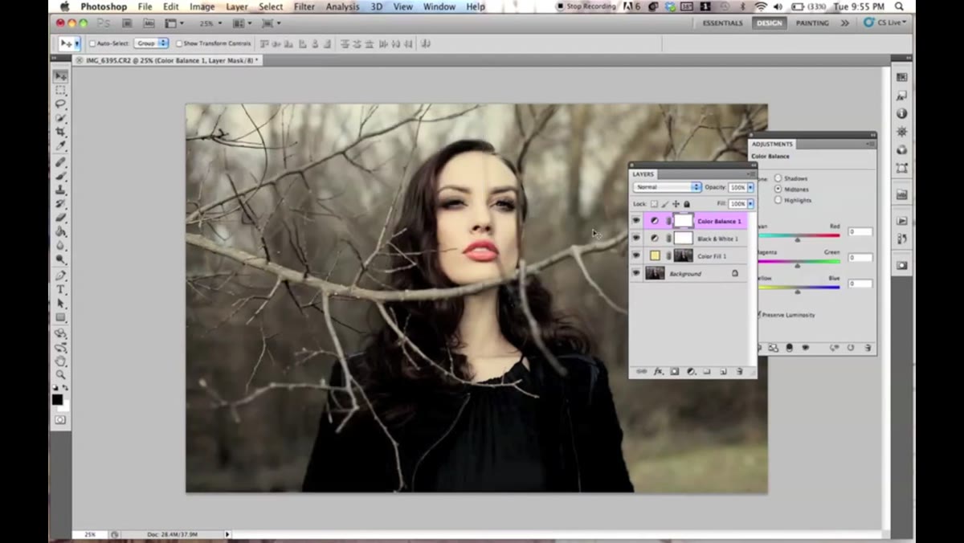Launch Mini Bridge from application bar
Screen dimensions: 964x543
pos(149,23)
